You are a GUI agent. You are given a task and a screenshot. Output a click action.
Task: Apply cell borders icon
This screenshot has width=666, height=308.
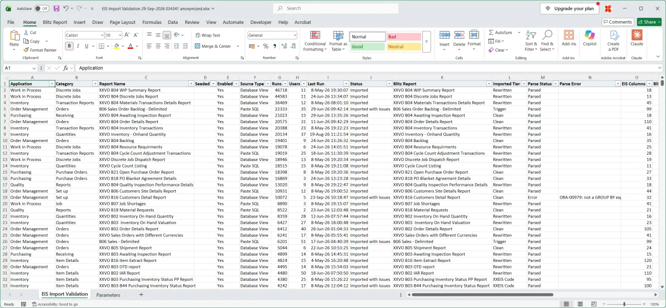(102, 46)
